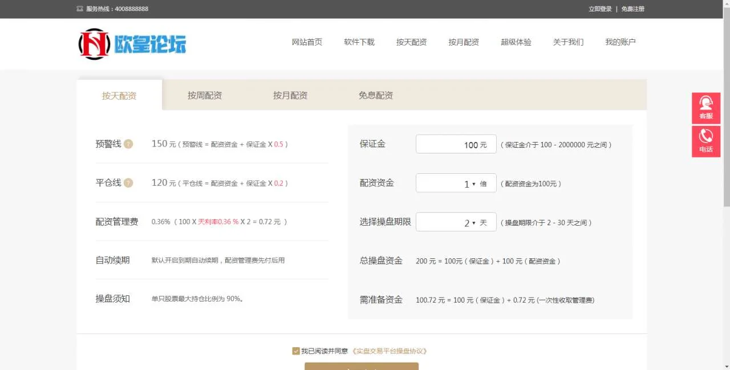Switch to the 按周配资 tab
The height and width of the screenshot is (370, 730).
click(205, 96)
